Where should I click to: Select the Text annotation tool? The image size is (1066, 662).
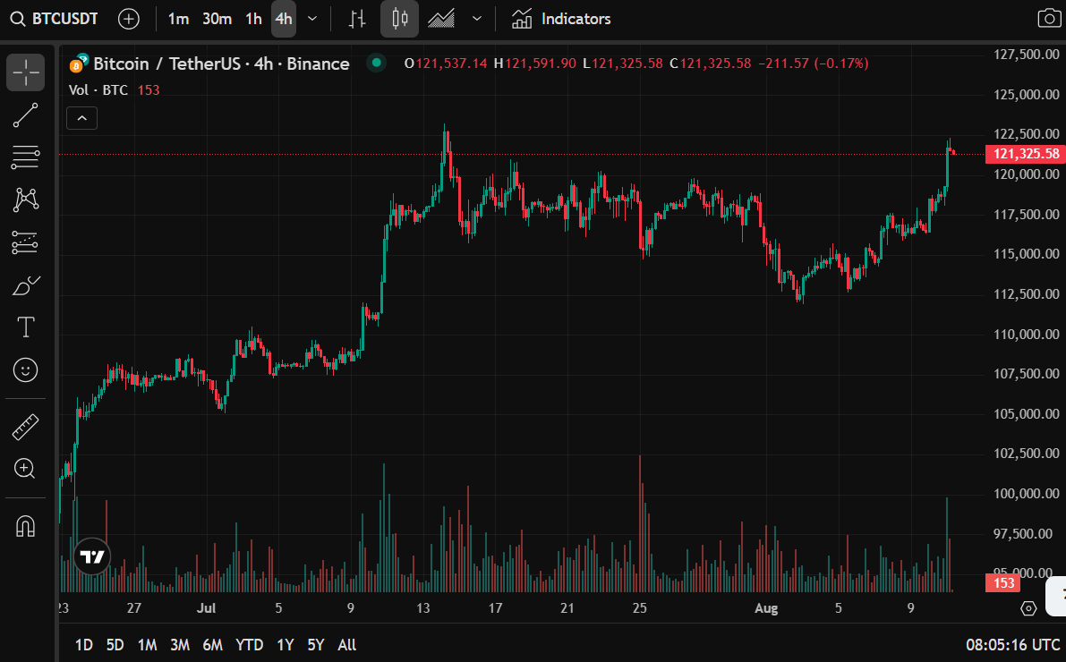point(26,327)
